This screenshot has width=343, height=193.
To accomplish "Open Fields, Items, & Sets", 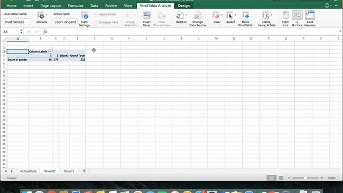I will (x=266, y=19).
